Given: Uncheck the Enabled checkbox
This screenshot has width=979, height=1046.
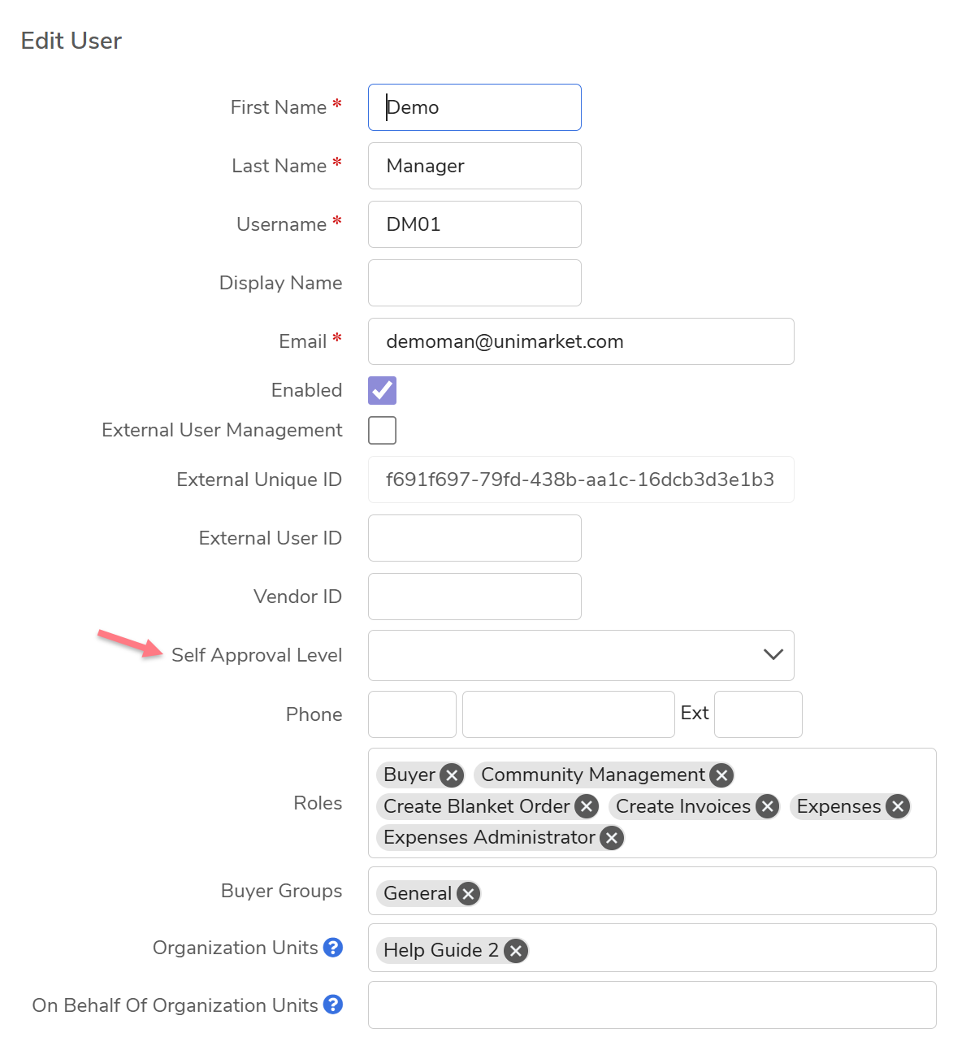Looking at the screenshot, I should (x=382, y=390).
